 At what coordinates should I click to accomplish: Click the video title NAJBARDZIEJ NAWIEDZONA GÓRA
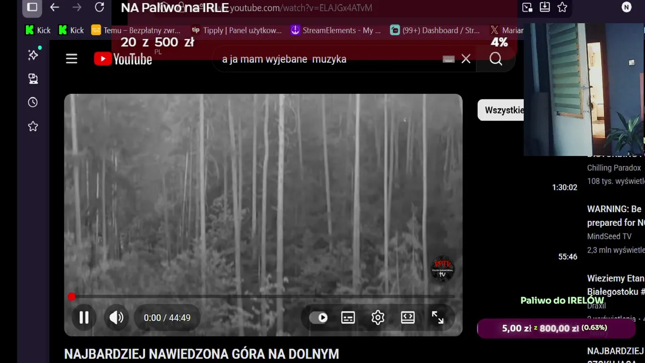click(x=202, y=354)
